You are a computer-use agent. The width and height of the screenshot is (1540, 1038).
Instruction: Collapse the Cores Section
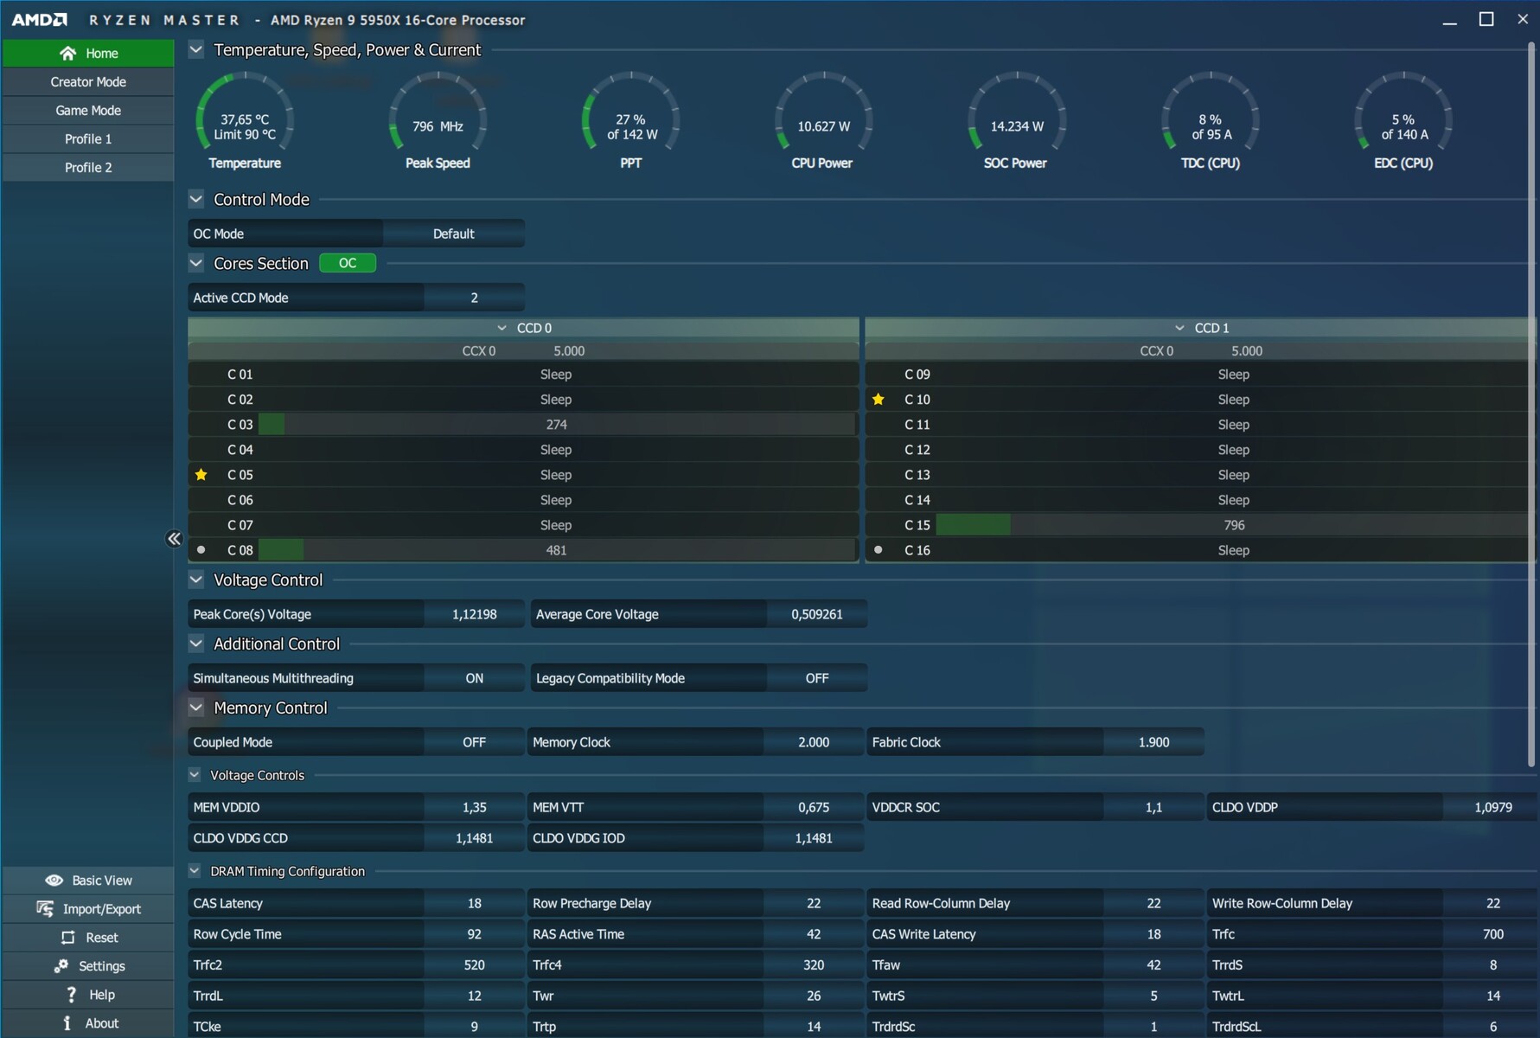tap(196, 263)
